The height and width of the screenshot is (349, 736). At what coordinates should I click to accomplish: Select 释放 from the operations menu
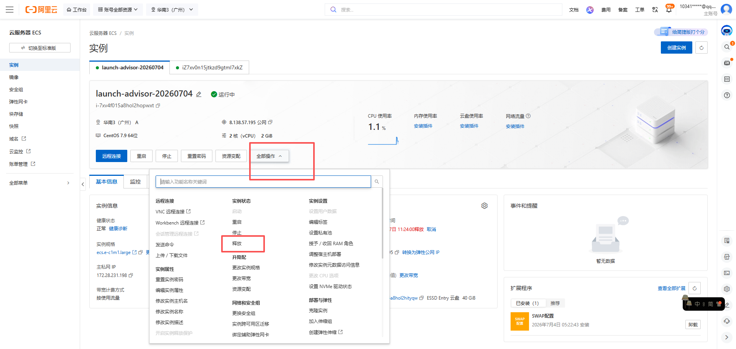coord(237,244)
